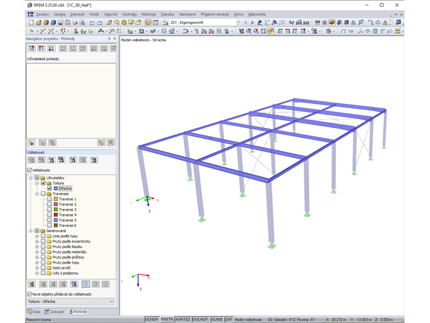Click the wireframe display cube icon
Image resolution: width=430 pixels, height=323 pixels.
(263, 31)
